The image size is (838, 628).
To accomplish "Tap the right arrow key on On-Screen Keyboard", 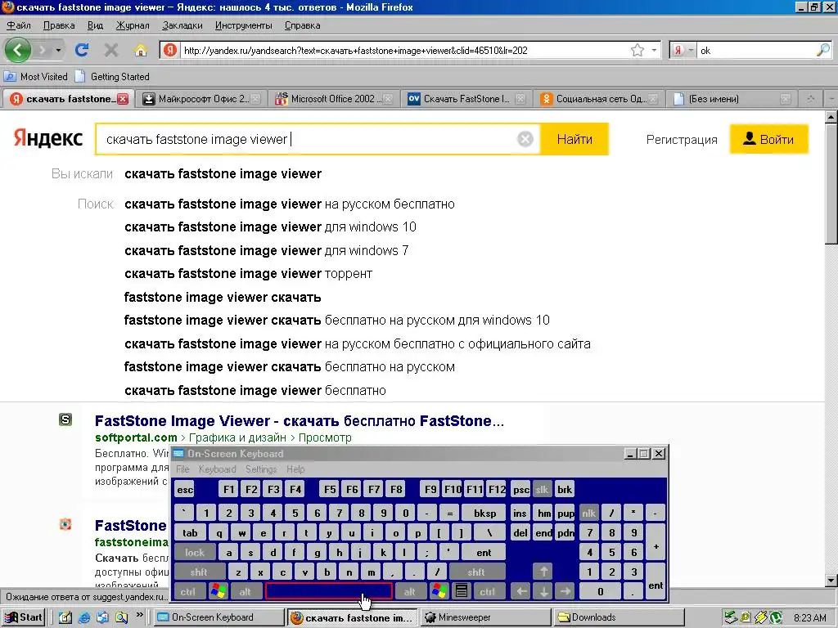I will [565, 591].
